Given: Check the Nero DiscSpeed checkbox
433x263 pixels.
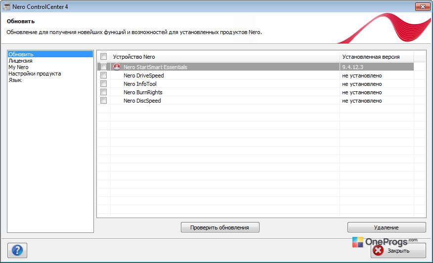Looking at the screenshot, I should (104, 100).
